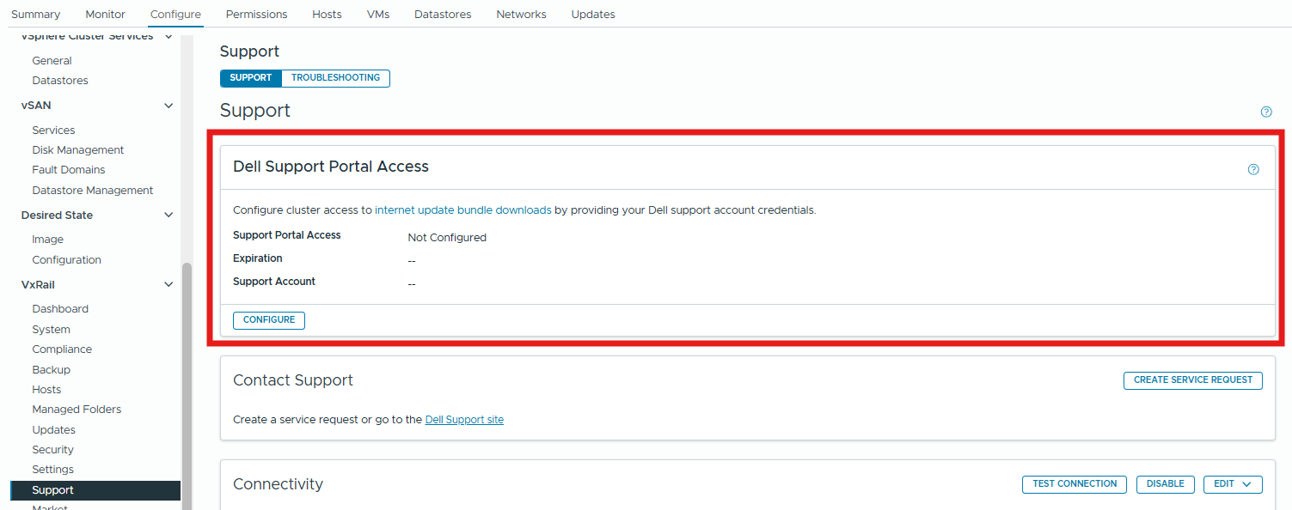Open the Networks tab

pos(521,14)
